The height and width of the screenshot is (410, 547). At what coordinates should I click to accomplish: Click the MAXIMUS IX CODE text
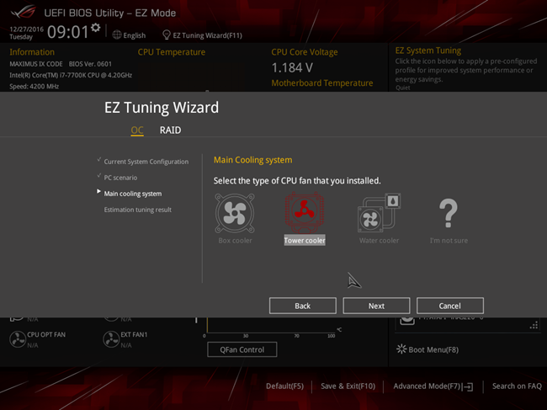(x=36, y=64)
